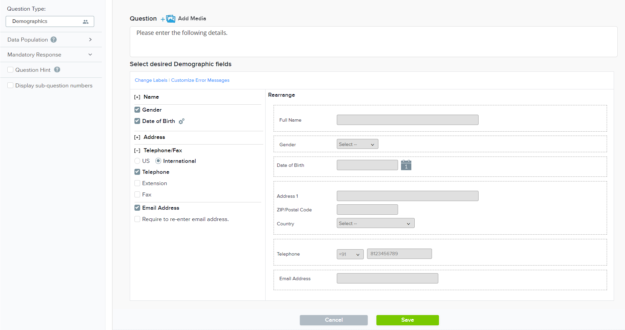This screenshot has width=625, height=330.
Task: Collapse the Telephone/Fax group
Action: click(137, 151)
